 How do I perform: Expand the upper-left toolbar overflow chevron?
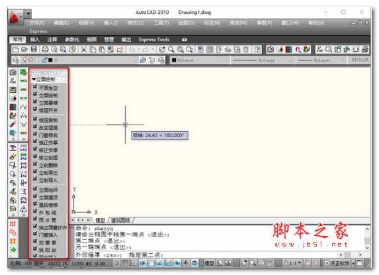[x=13, y=139]
